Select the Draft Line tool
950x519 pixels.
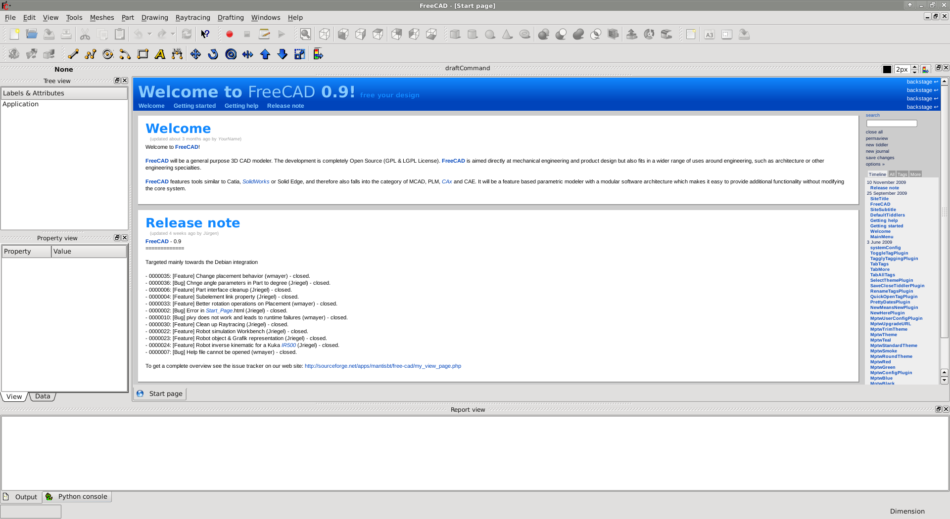73,54
